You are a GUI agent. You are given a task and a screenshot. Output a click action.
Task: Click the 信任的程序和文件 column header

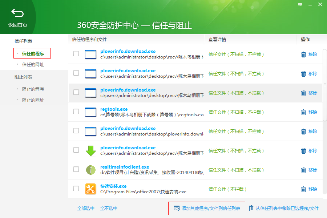(89, 40)
